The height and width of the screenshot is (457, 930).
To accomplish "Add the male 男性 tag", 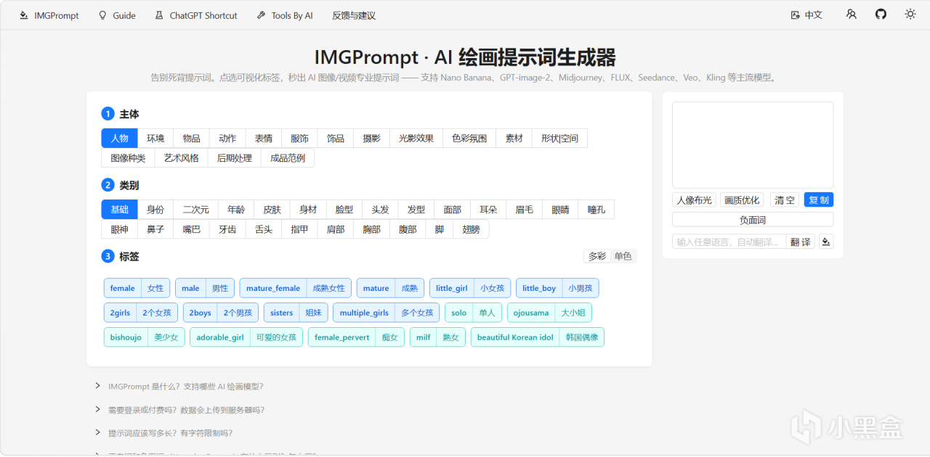I will pyautogui.click(x=205, y=288).
